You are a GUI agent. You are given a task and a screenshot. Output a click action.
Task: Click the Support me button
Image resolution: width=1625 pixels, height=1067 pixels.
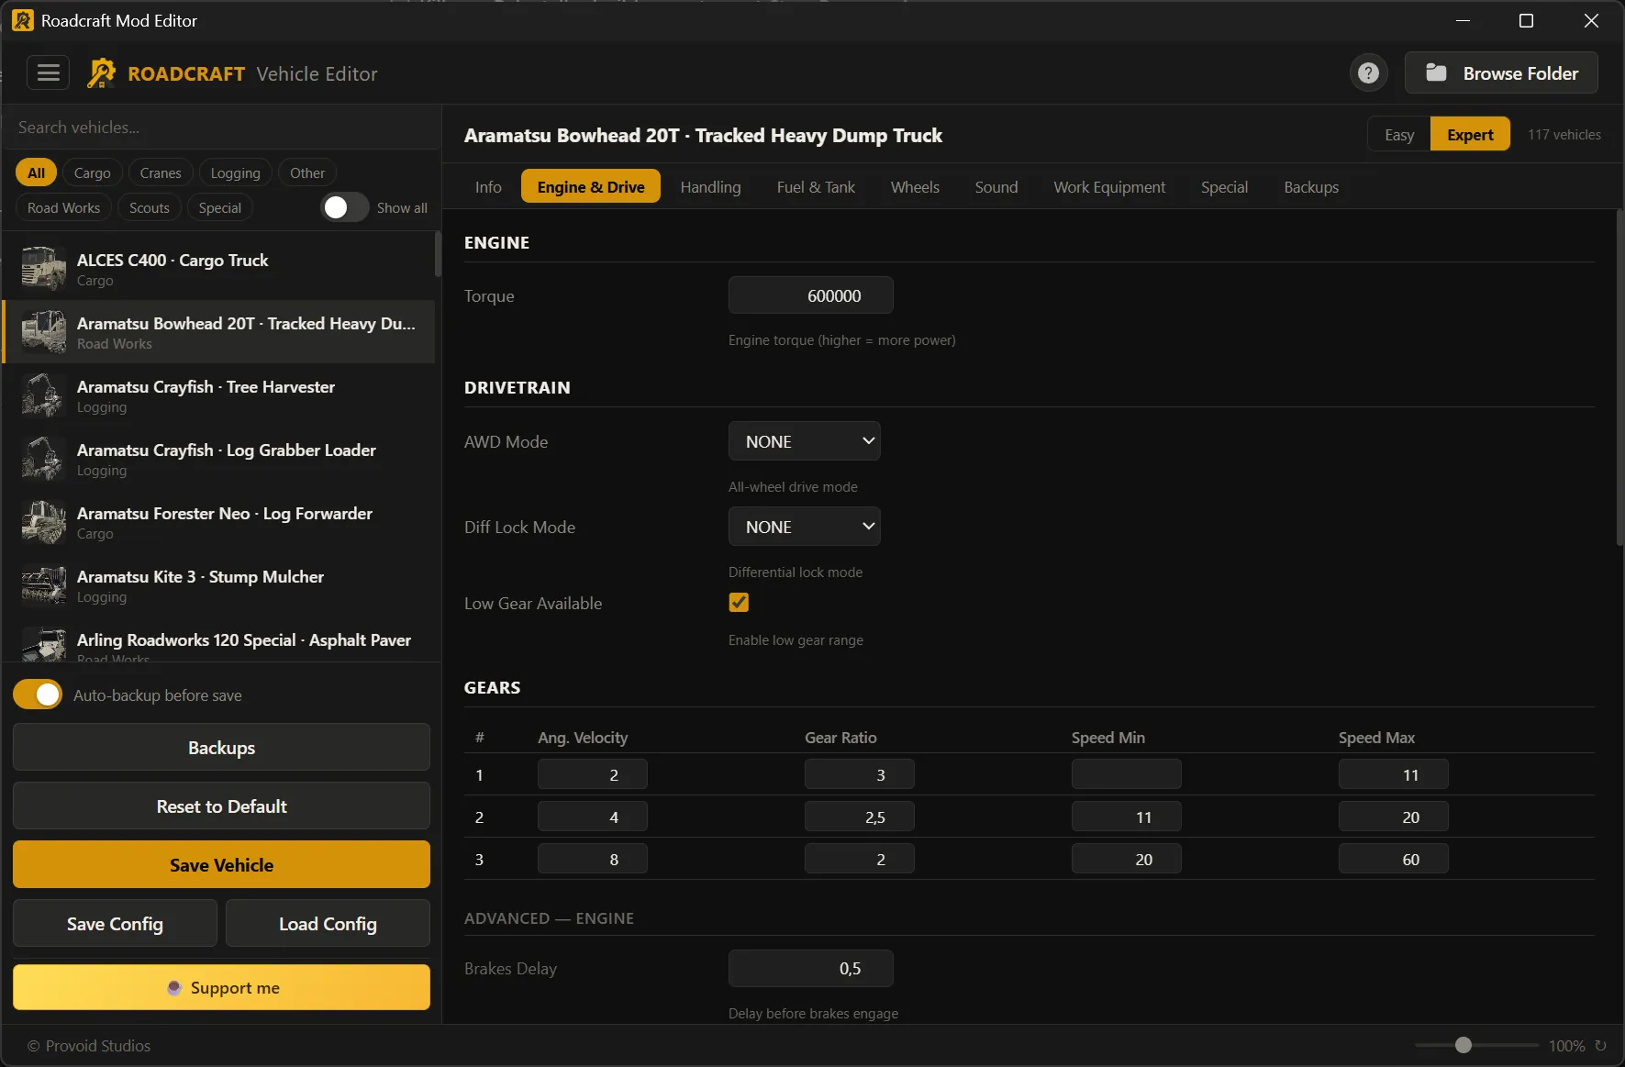click(x=221, y=987)
